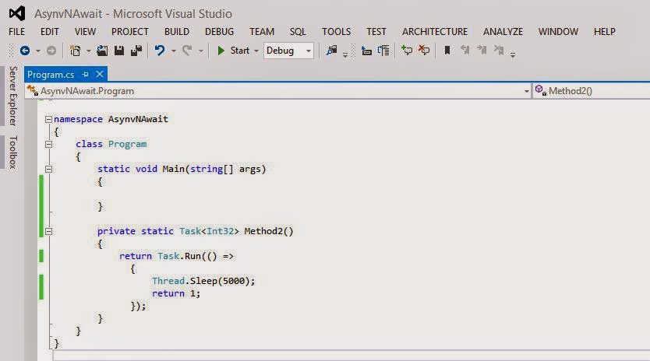Click the 'return 1;' code line

pos(176,293)
